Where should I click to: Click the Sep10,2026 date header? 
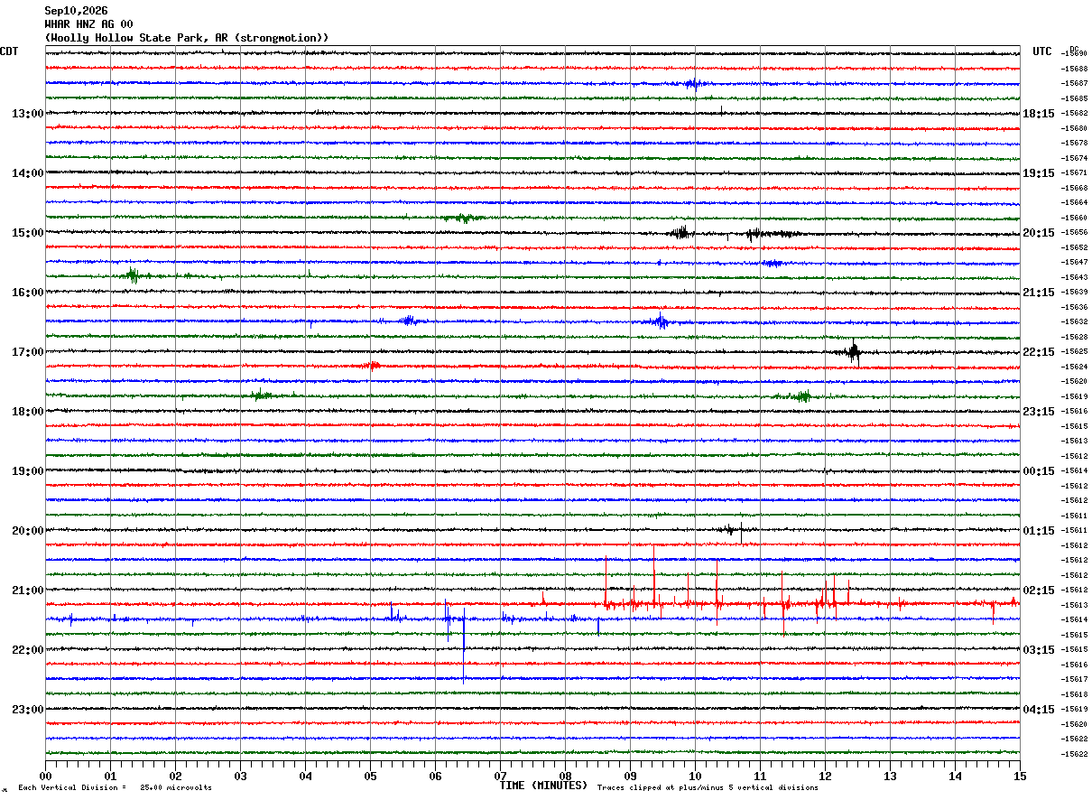pos(76,11)
